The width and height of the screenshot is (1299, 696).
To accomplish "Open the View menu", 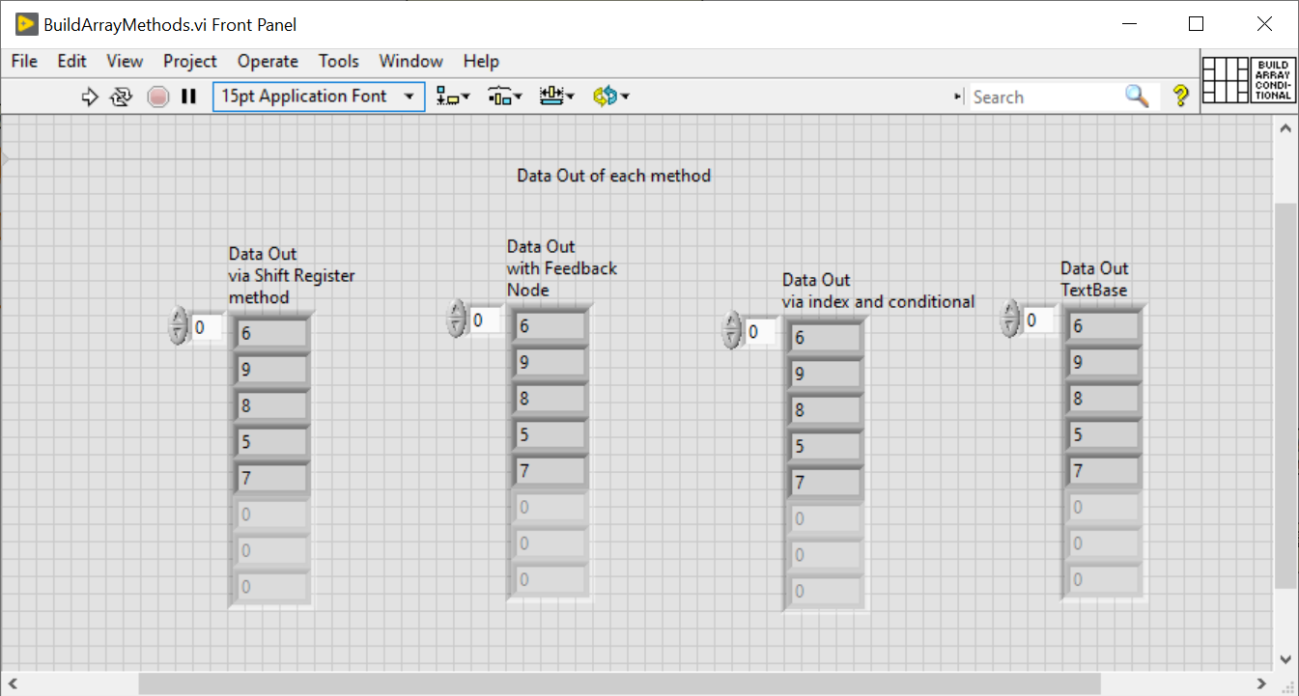I will [x=125, y=61].
